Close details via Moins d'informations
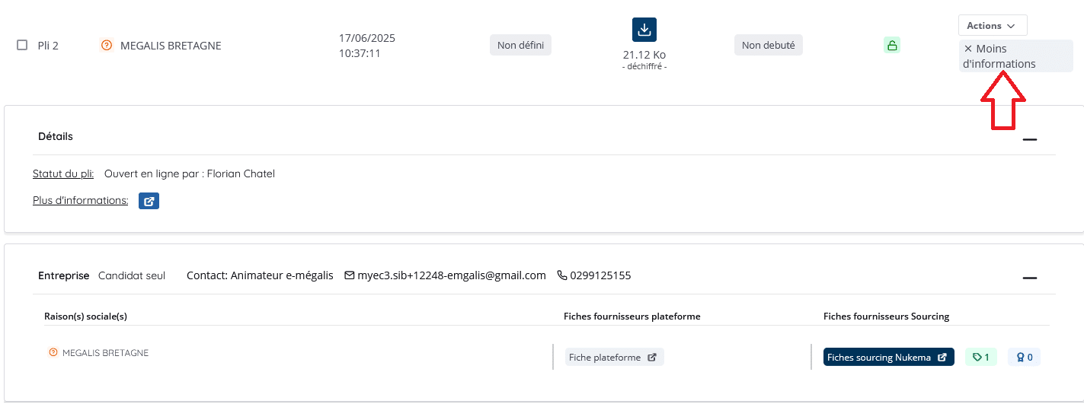 click(1006, 56)
